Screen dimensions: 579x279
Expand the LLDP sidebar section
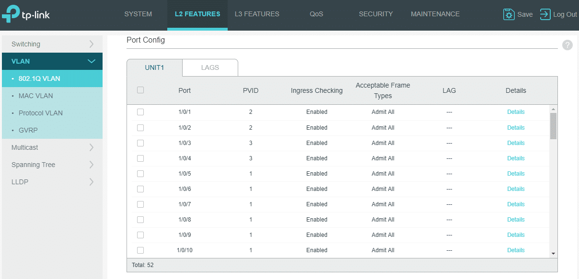pyautogui.click(x=52, y=182)
